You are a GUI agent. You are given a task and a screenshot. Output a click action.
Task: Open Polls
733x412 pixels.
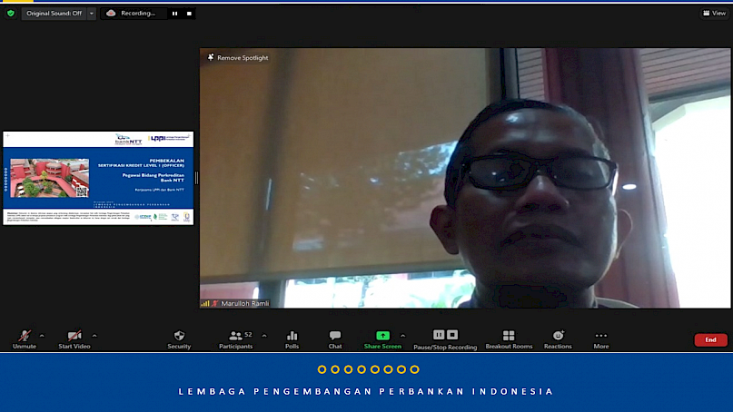(292, 339)
